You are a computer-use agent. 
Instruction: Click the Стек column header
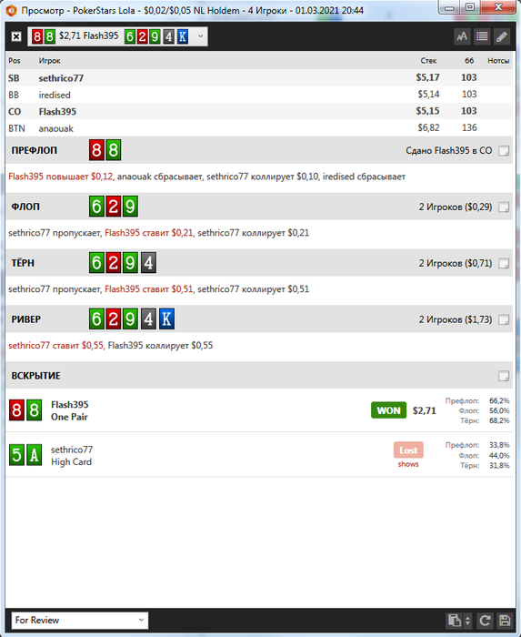[x=428, y=61]
